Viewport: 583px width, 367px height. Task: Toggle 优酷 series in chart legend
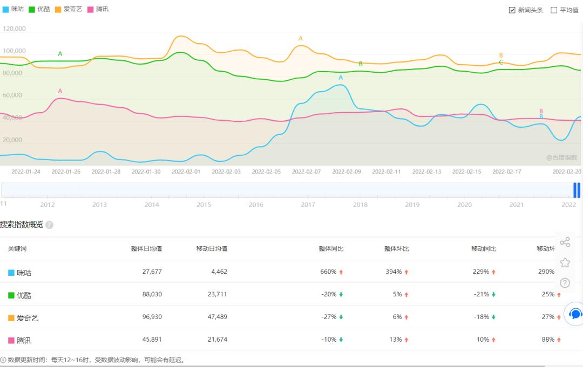tap(39, 9)
